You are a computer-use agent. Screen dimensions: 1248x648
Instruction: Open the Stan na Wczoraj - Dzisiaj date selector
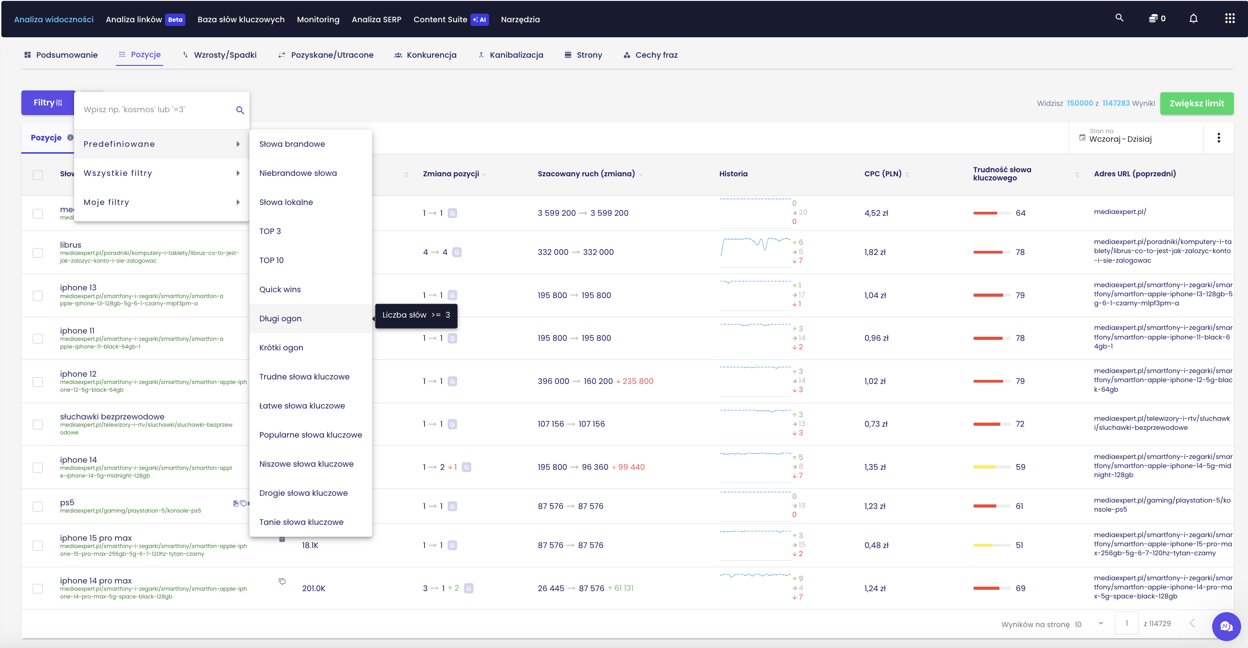1136,138
